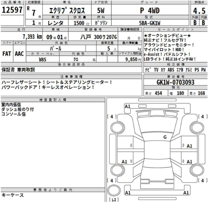Image resolution: width=208 pixels, height=203 pixels.
Task: Click the PW power window indicator
Action: [203, 70]
